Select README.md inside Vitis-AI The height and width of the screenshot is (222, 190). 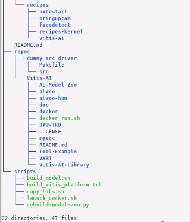click(53, 145)
